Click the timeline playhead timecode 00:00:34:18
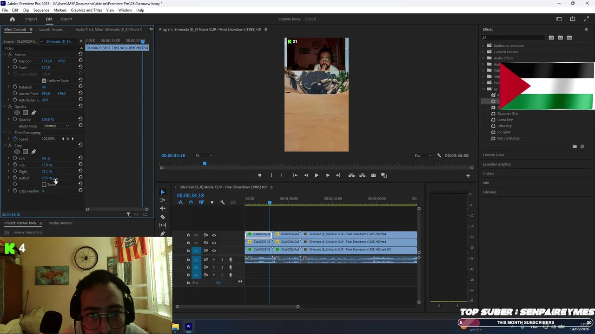This screenshot has width=595, height=334. coord(190,195)
